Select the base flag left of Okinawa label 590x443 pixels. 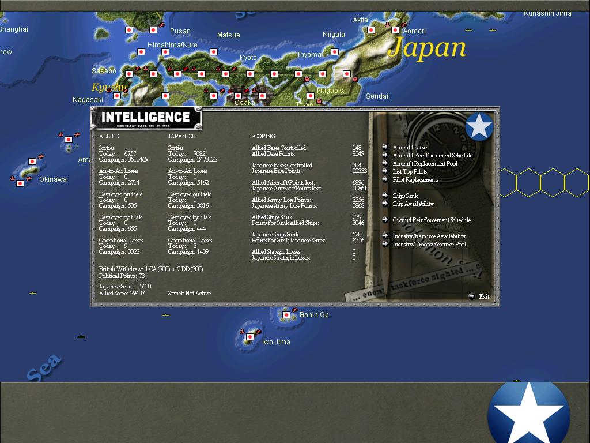click(20, 183)
